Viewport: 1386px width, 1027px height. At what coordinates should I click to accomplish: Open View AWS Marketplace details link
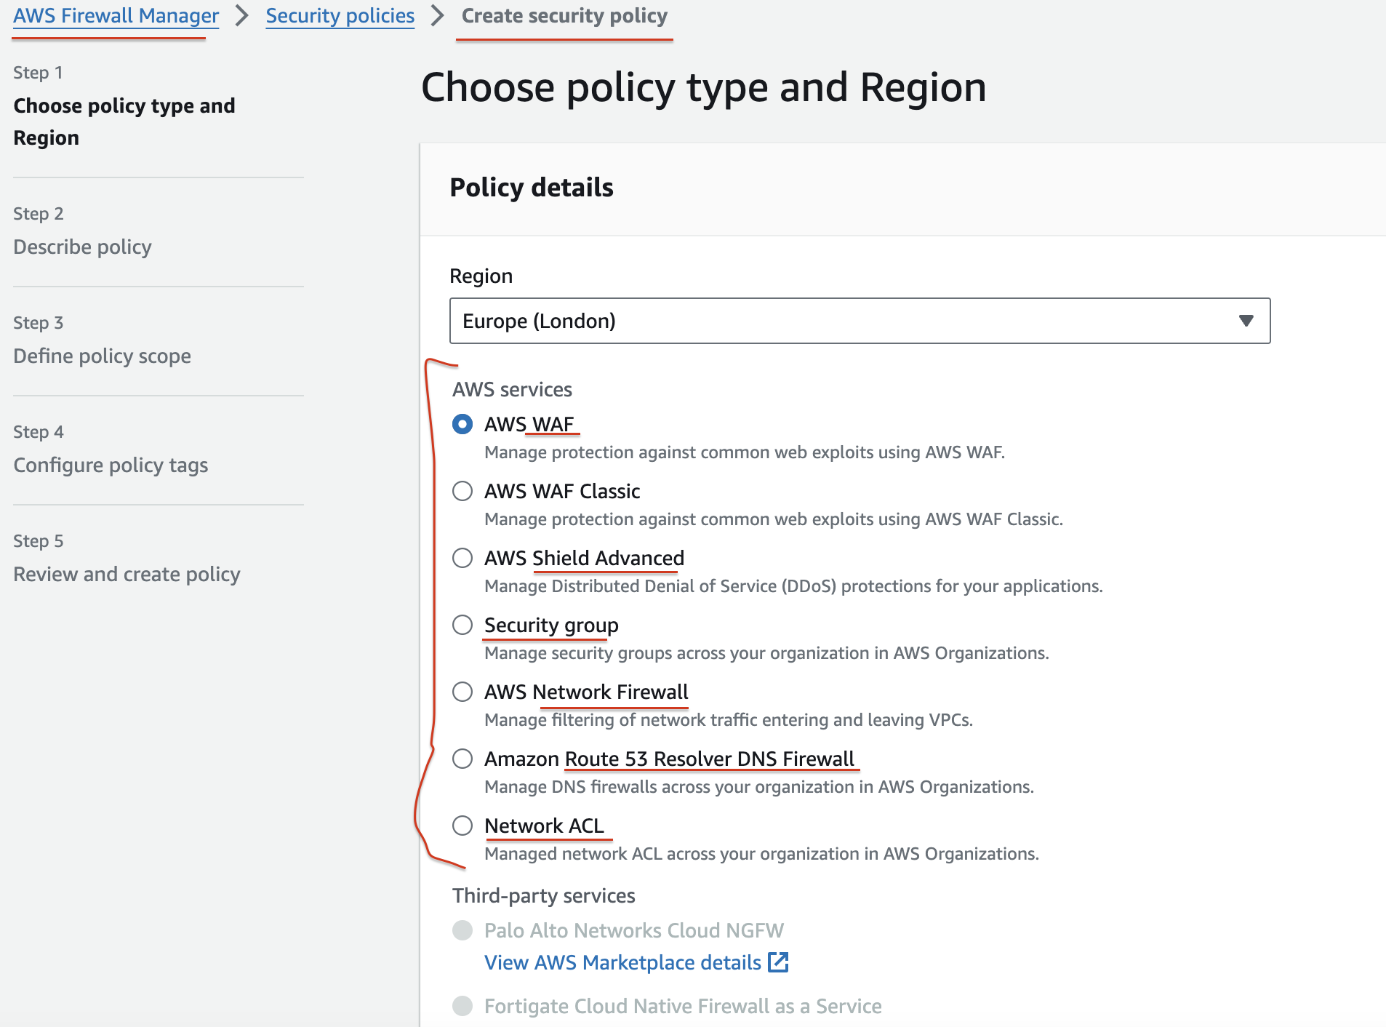click(x=622, y=962)
